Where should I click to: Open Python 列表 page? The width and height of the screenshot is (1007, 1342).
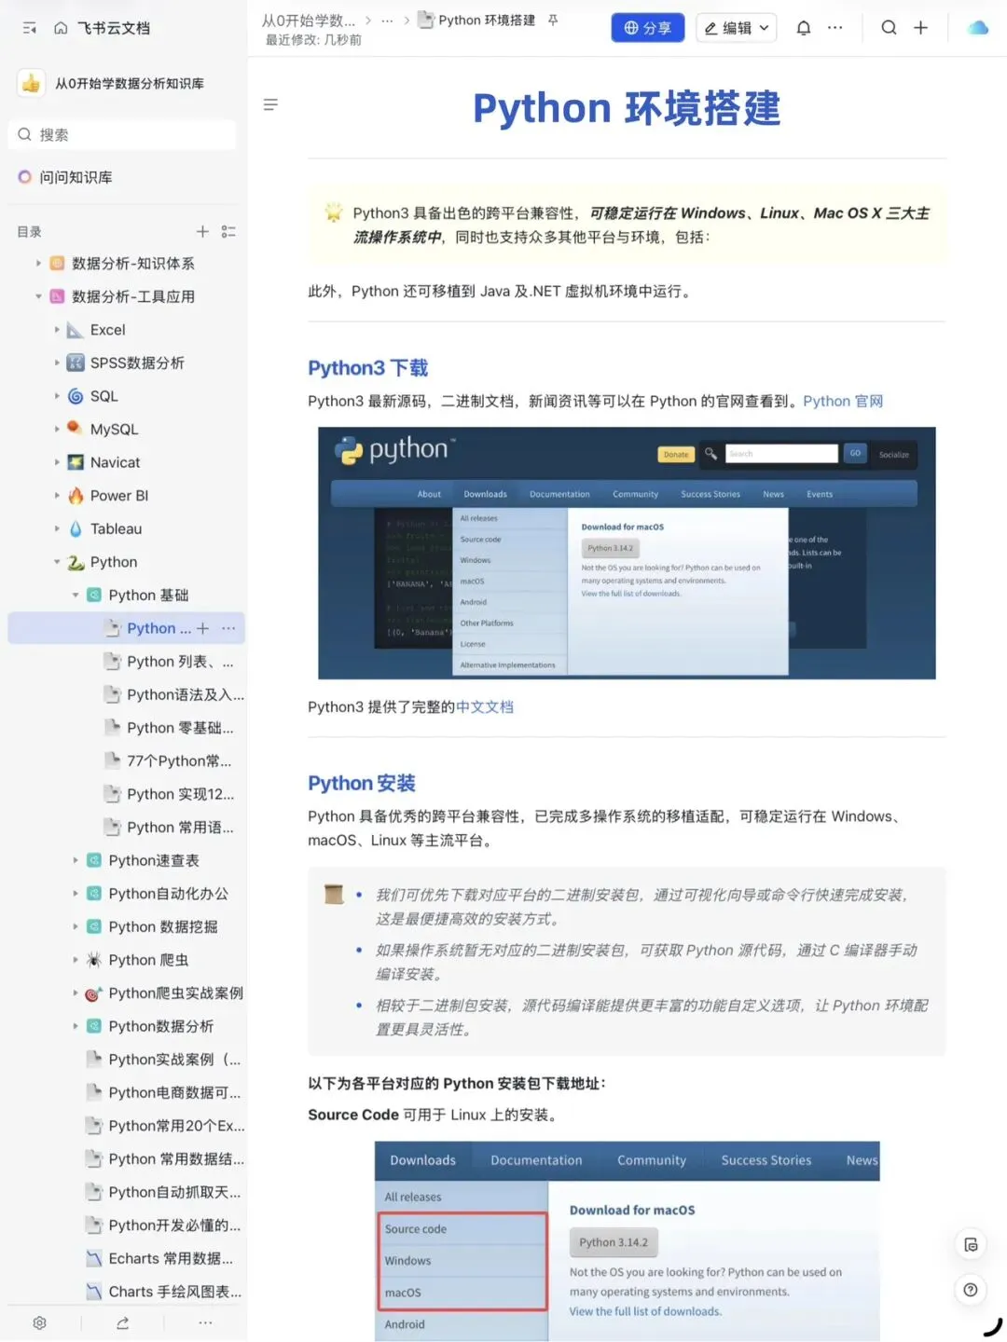pos(180,662)
